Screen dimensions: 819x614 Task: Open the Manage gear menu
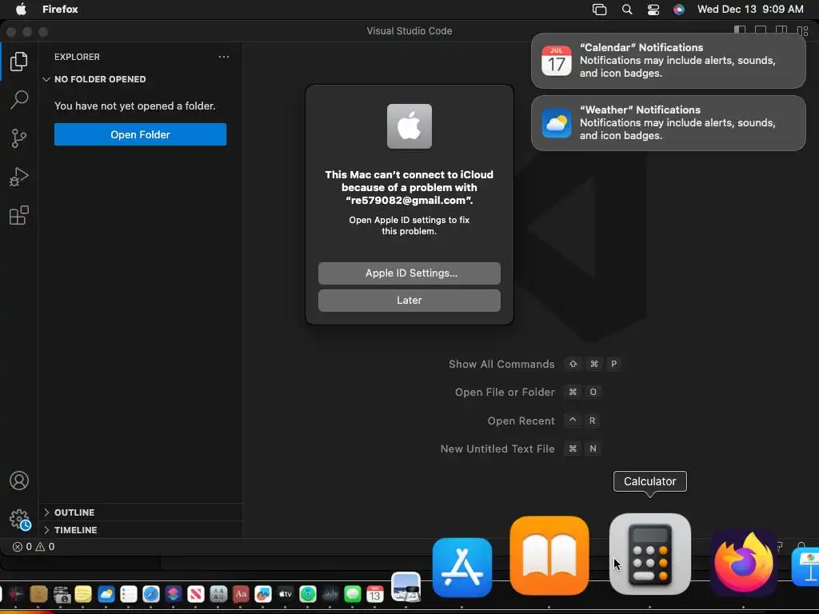[20, 520]
